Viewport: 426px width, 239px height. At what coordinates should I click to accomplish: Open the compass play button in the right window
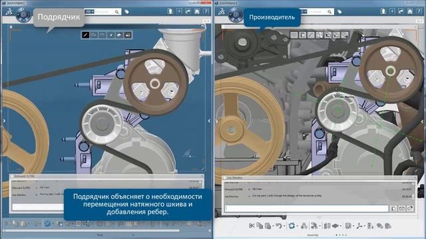pyautogui.click(x=236, y=14)
